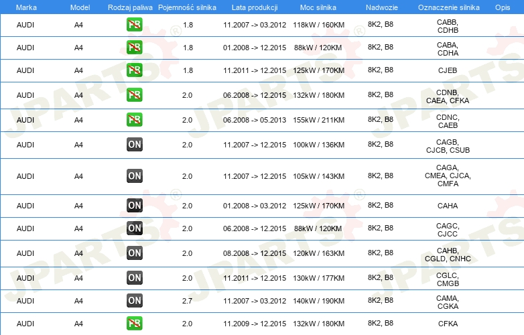Click CDNB, CAEA, CFKA engine codes
524x335 pixels.
(x=448, y=96)
